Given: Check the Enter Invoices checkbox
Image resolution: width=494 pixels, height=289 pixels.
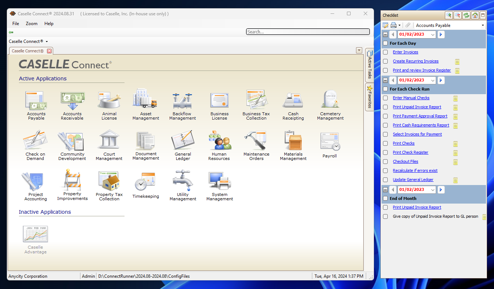Looking at the screenshot, I should pyautogui.click(x=385, y=52).
